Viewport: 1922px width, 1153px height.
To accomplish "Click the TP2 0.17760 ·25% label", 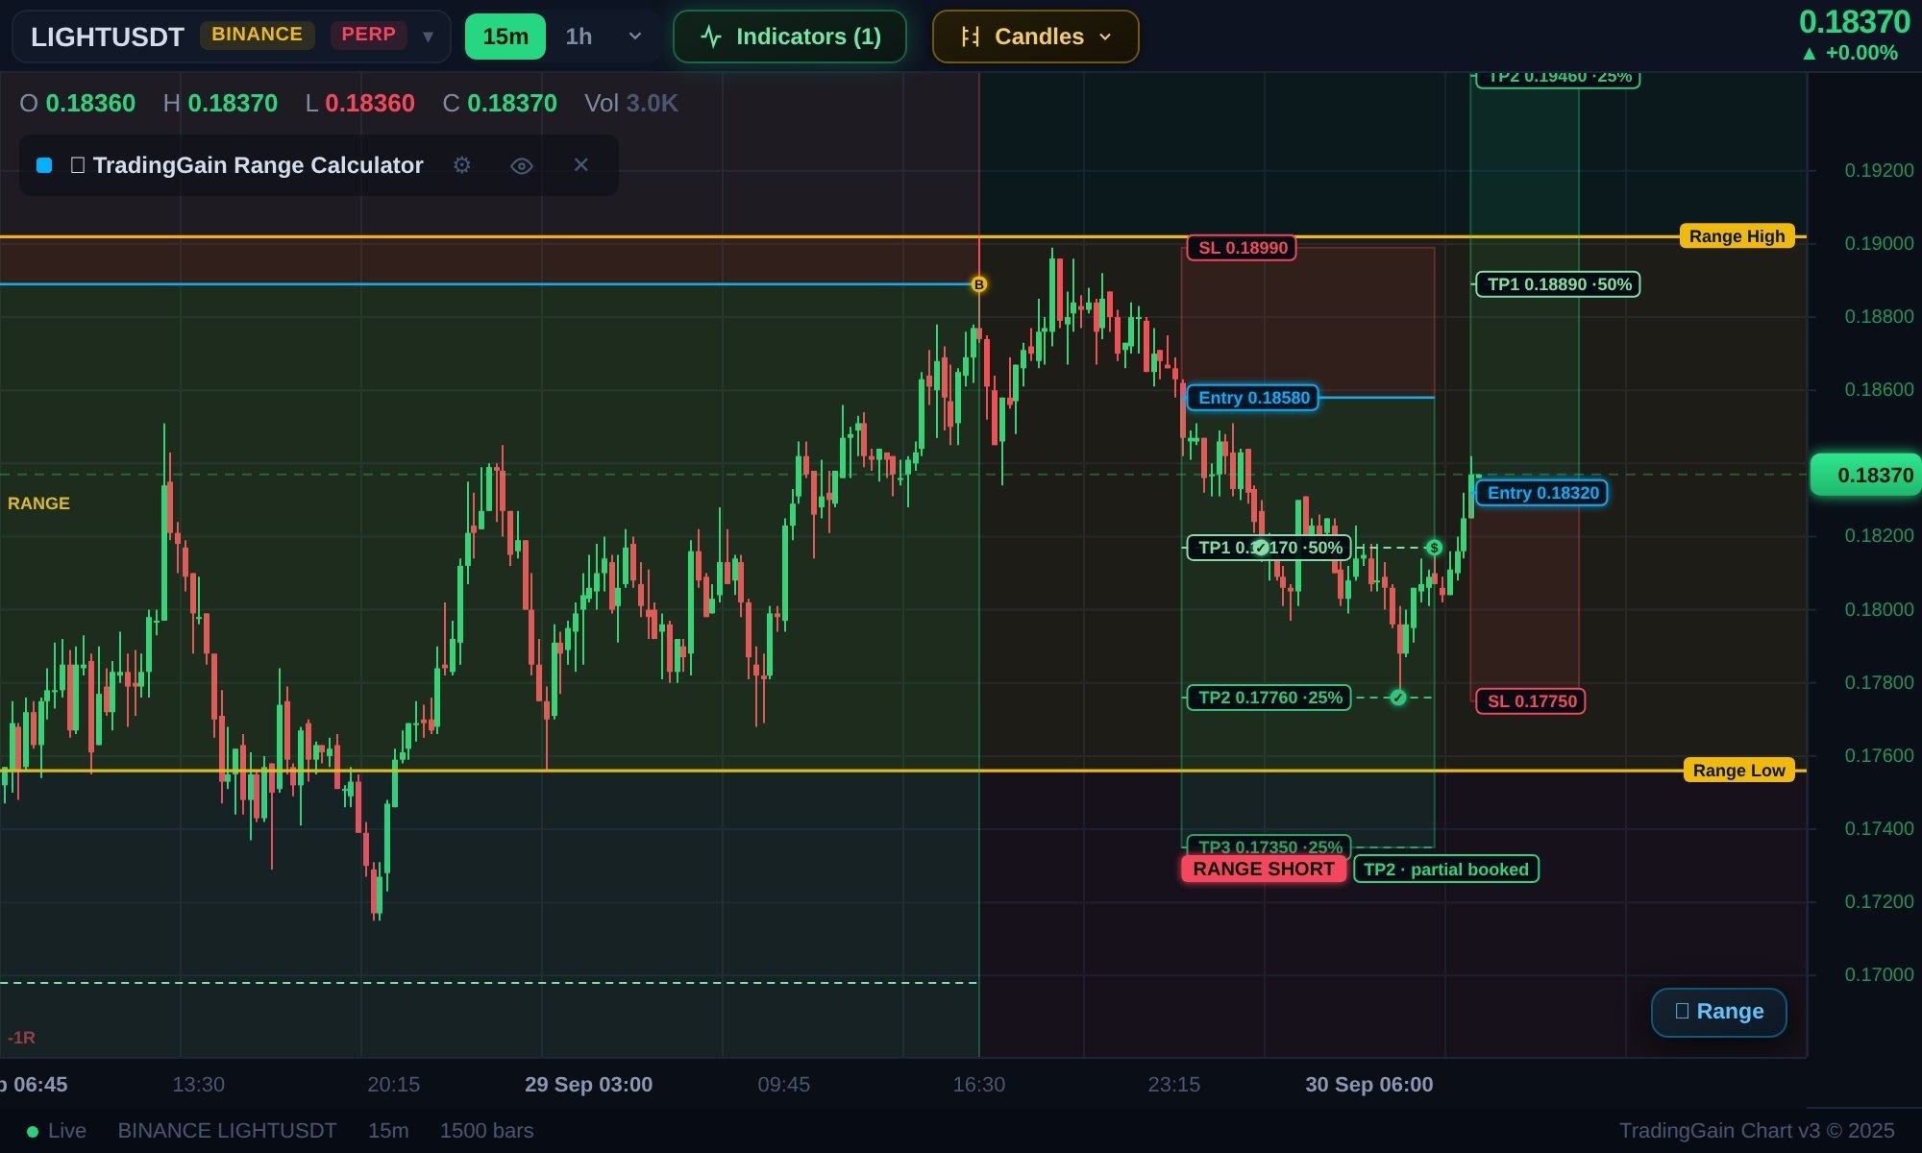I will (1269, 698).
